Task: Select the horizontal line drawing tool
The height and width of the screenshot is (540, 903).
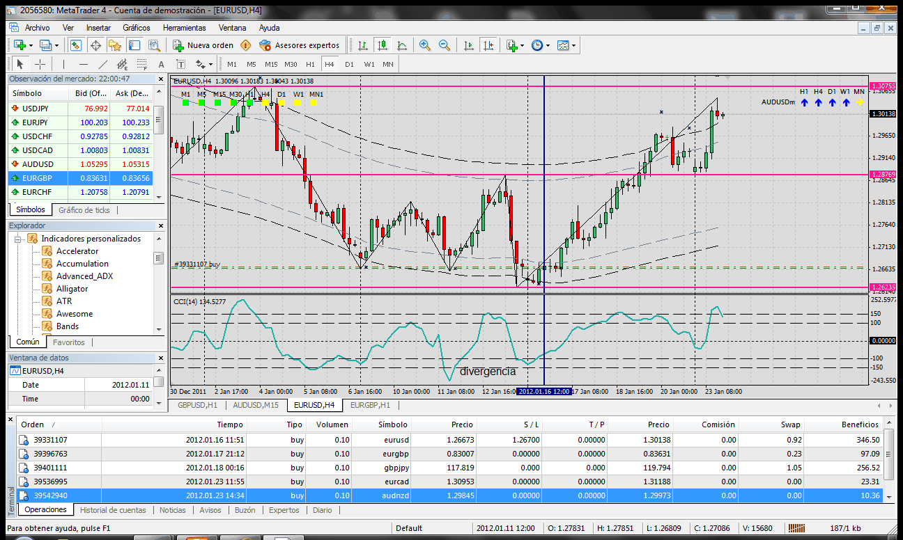Action: pyautogui.click(x=84, y=64)
